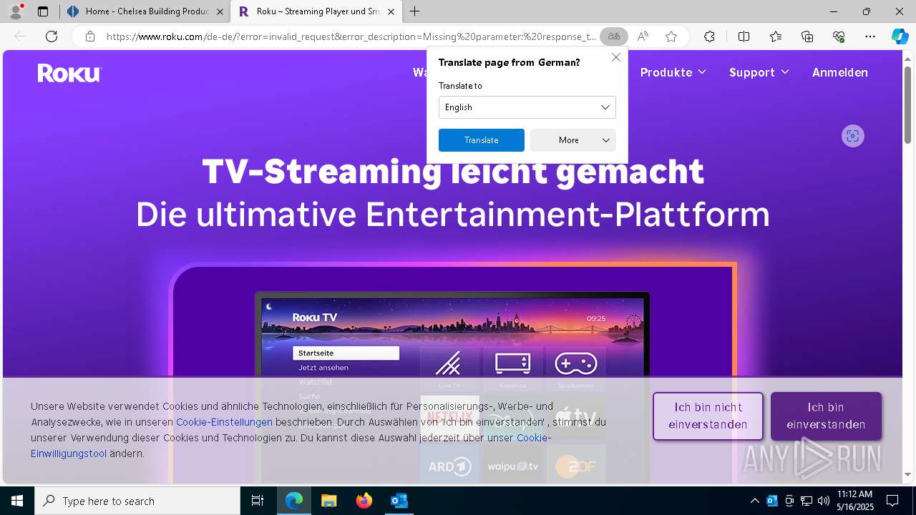916x515 pixels.
Task: Open a new browser tab
Action: tap(415, 11)
